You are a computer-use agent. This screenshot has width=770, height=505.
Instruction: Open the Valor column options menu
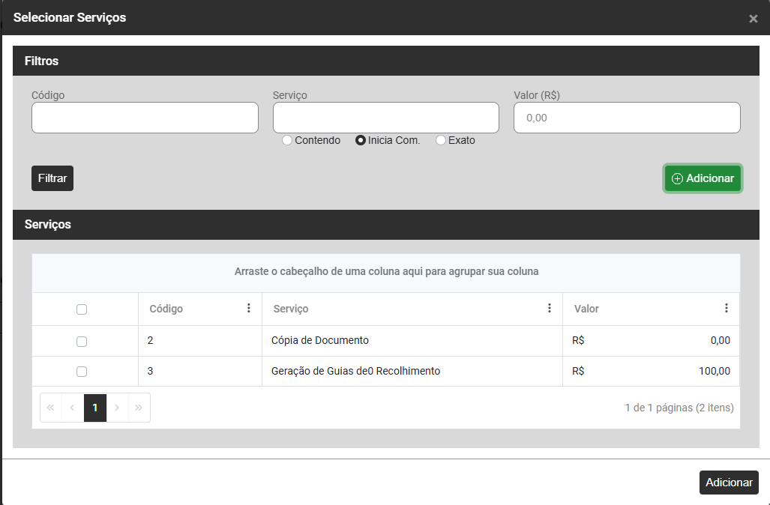coord(726,308)
